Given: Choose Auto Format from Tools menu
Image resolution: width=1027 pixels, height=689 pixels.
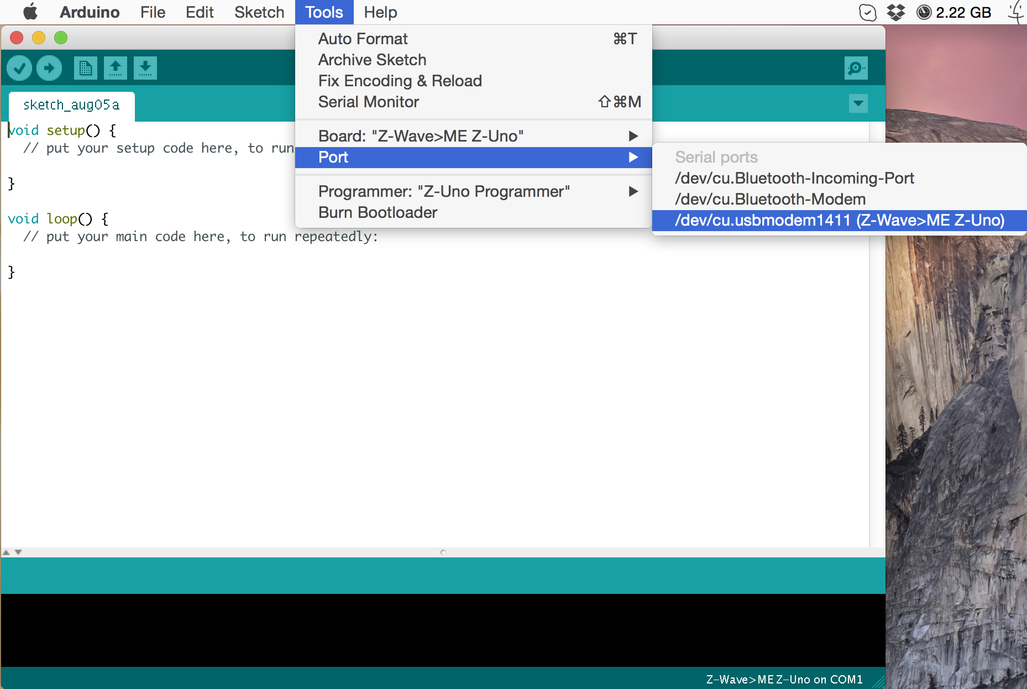Looking at the screenshot, I should 474,39.
